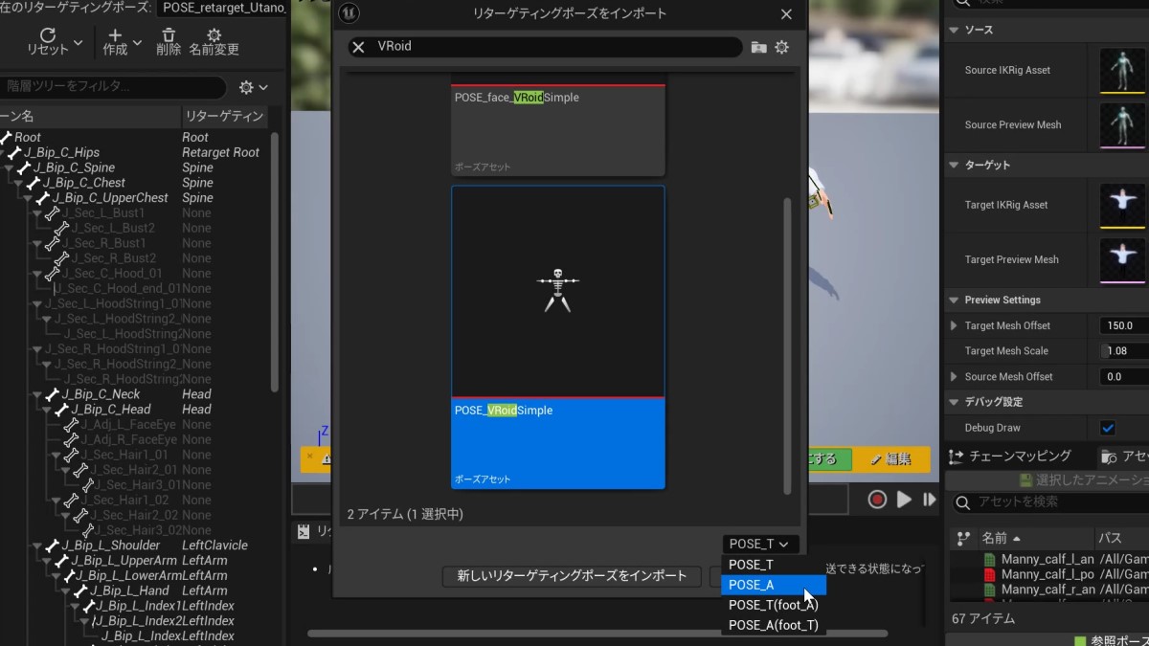
Task: Click the pencil Edit (編集) button
Action: [890, 459]
